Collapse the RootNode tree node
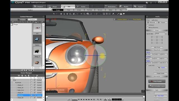This screenshot has height=101, width=179. 14,82
